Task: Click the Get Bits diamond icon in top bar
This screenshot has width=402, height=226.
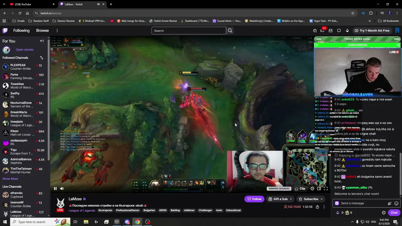Action: click(347, 30)
